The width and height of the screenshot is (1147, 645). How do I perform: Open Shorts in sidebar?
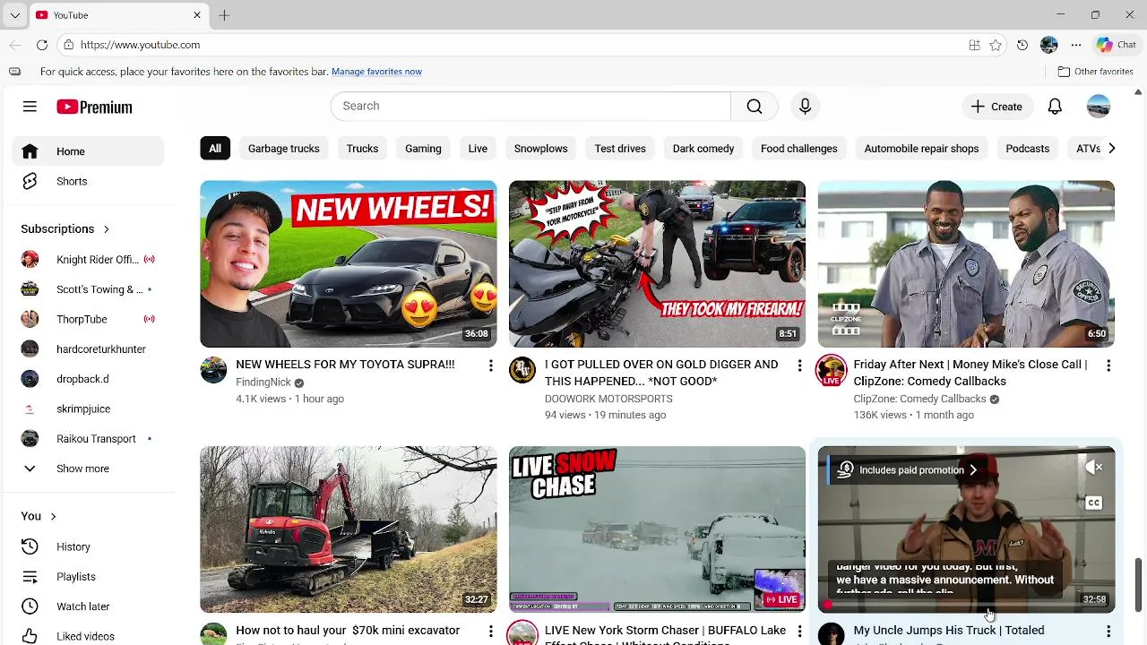click(88, 181)
